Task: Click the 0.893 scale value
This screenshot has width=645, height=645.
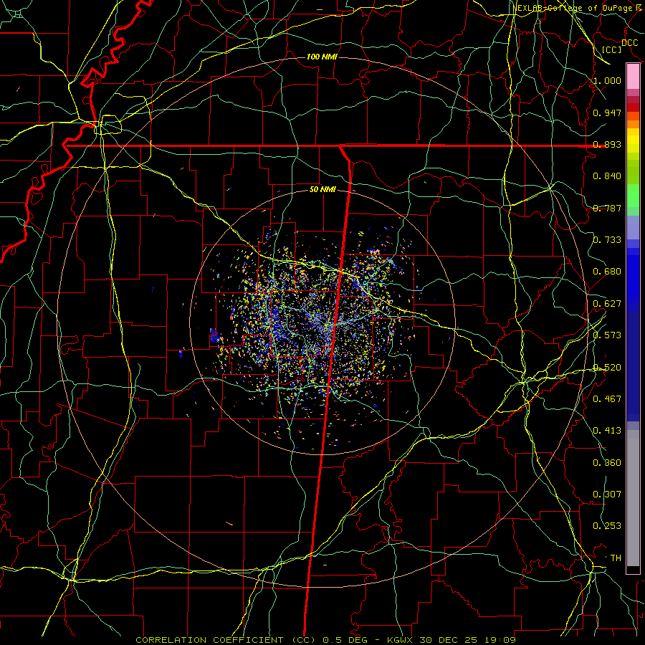Action: pos(607,144)
